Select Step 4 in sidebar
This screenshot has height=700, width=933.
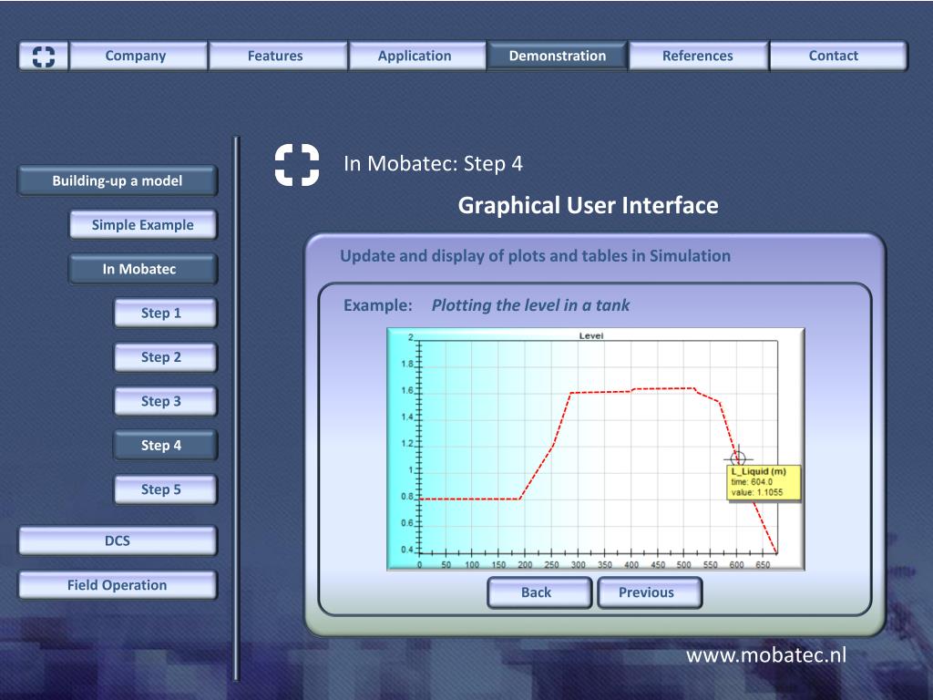(x=166, y=445)
